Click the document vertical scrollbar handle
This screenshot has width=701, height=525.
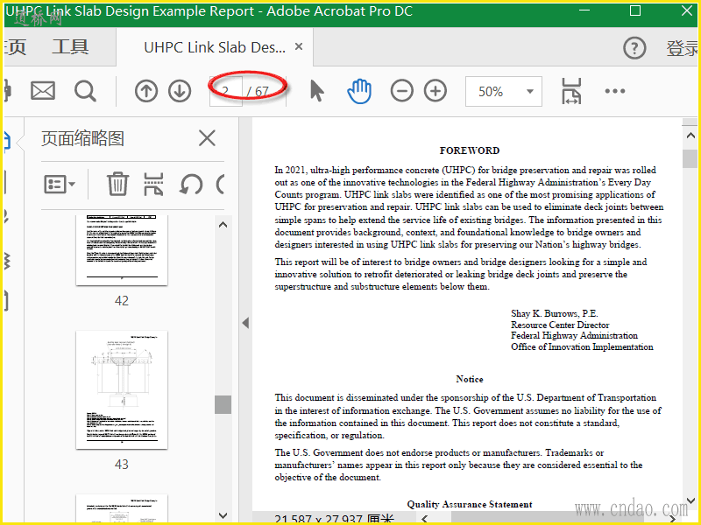click(x=690, y=158)
